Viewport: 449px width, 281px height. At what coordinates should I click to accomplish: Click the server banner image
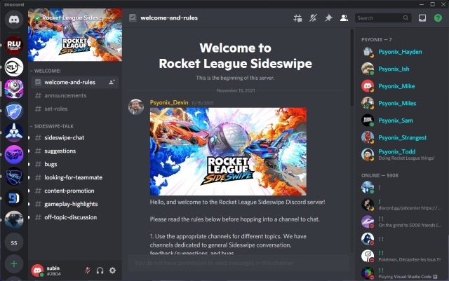click(75, 35)
